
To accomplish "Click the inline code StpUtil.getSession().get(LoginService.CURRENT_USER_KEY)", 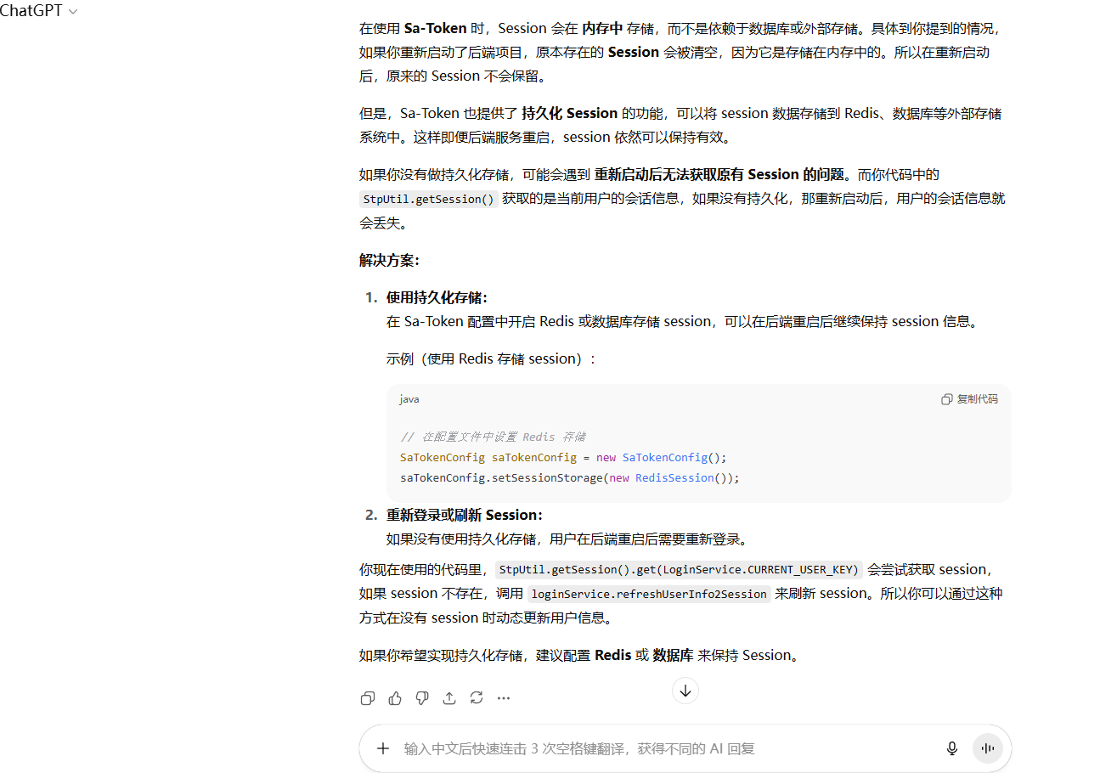I will click(679, 570).
